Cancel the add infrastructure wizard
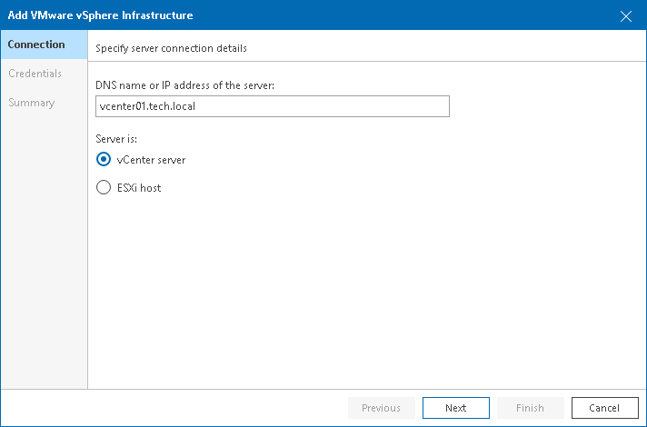Screen dimensions: 647x427 point(604,408)
